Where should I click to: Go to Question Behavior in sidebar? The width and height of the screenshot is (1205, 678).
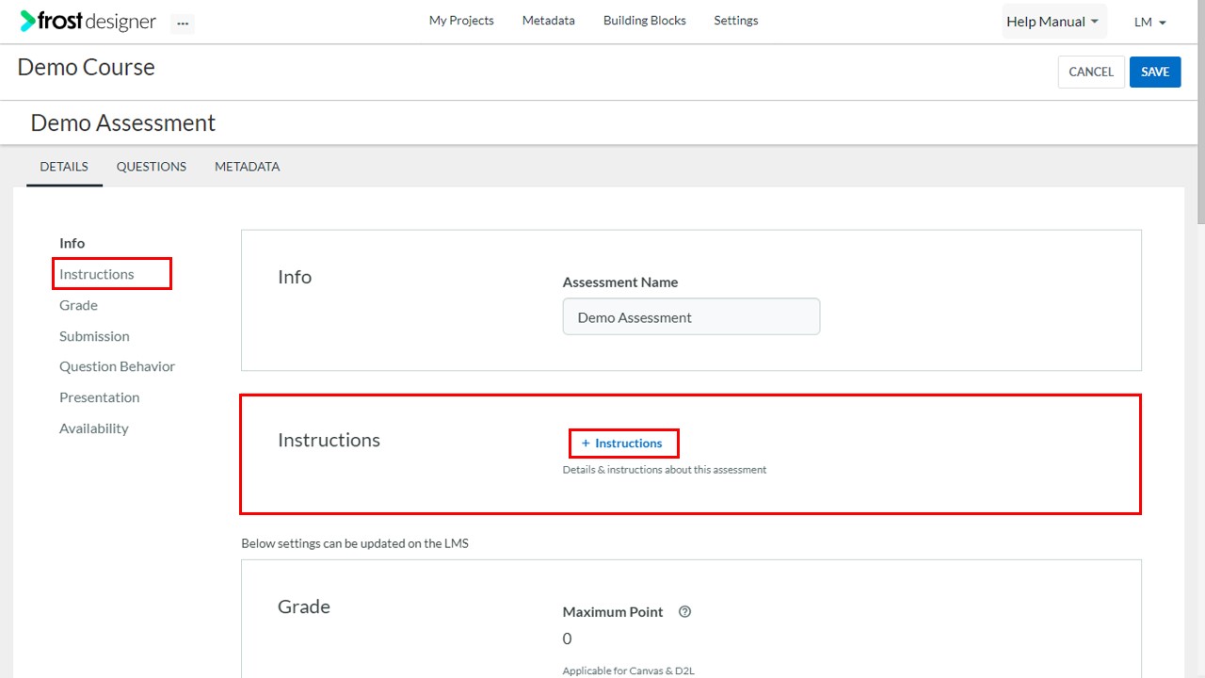[117, 366]
